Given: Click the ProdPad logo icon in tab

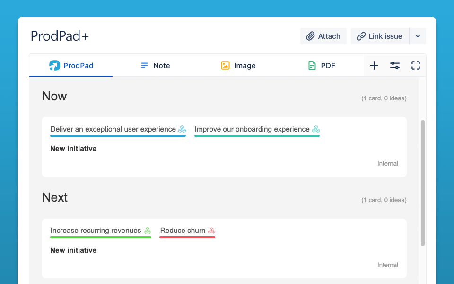Looking at the screenshot, I should pyautogui.click(x=54, y=65).
